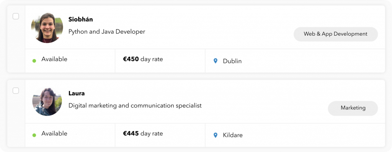Select the Marketing category tag
The width and height of the screenshot is (392, 152).
click(353, 108)
